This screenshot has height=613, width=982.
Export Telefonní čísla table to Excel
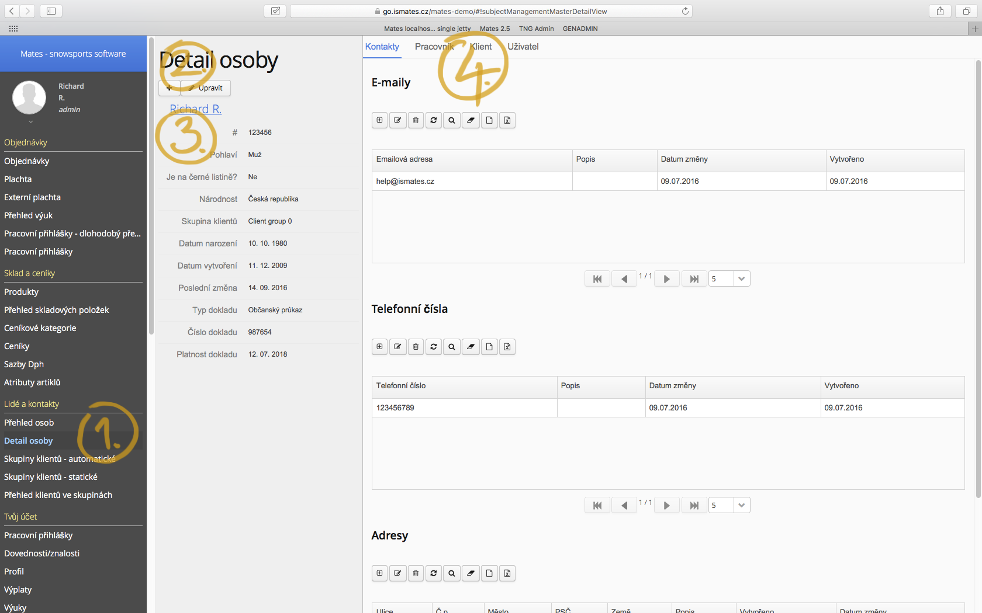(507, 347)
